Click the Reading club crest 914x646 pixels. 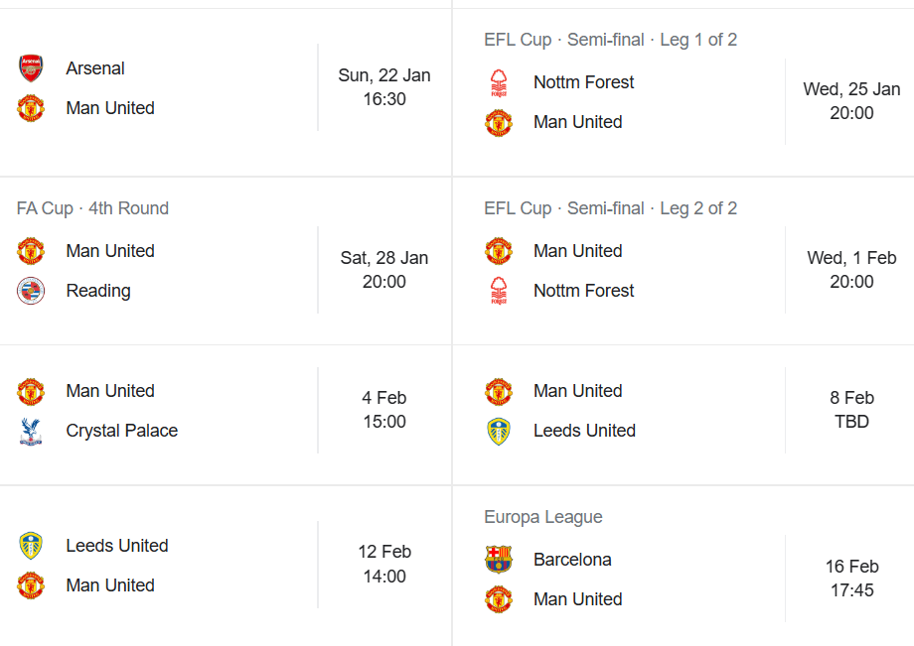[31, 291]
